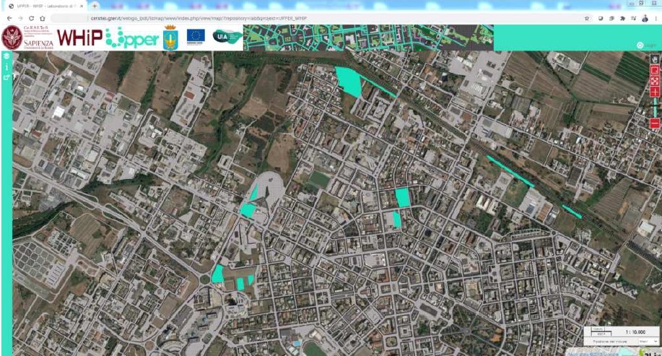The width and height of the screenshot is (662, 356).
Task: Click the zoom level slider bar
Action: click(x=655, y=108)
